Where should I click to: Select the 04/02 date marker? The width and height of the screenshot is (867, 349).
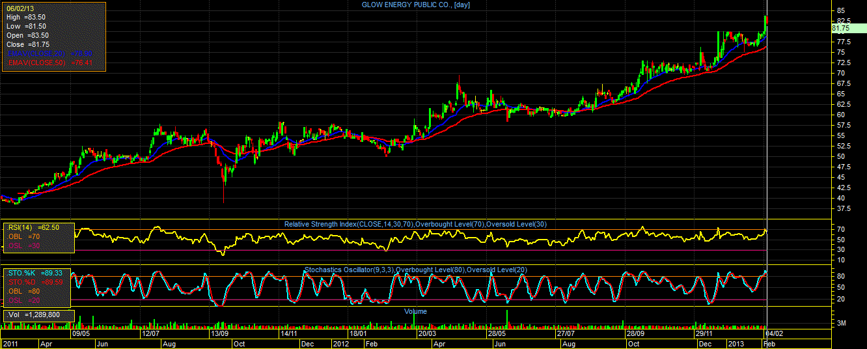[x=775, y=333]
